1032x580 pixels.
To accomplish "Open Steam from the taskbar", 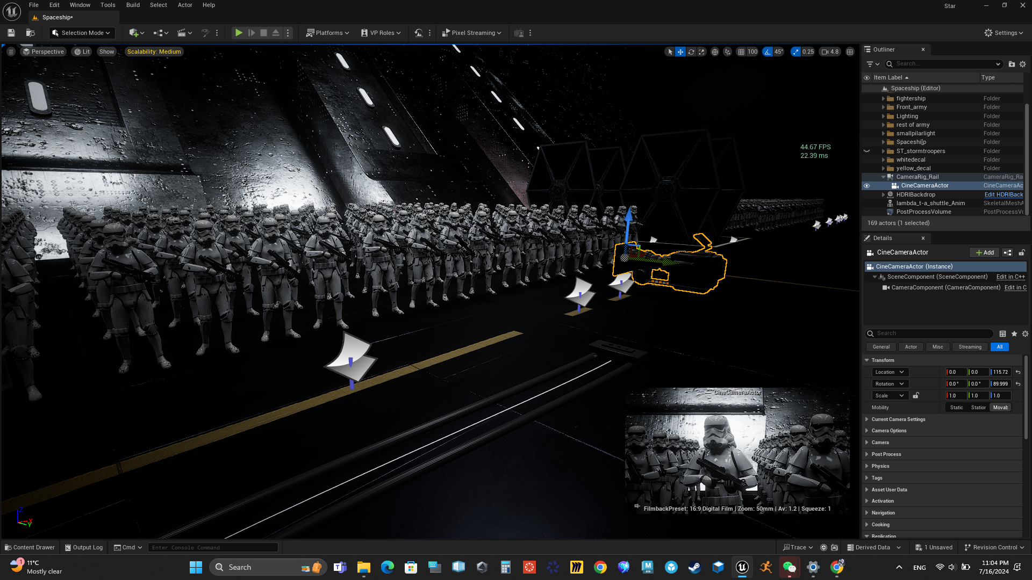I will click(x=694, y=567).
